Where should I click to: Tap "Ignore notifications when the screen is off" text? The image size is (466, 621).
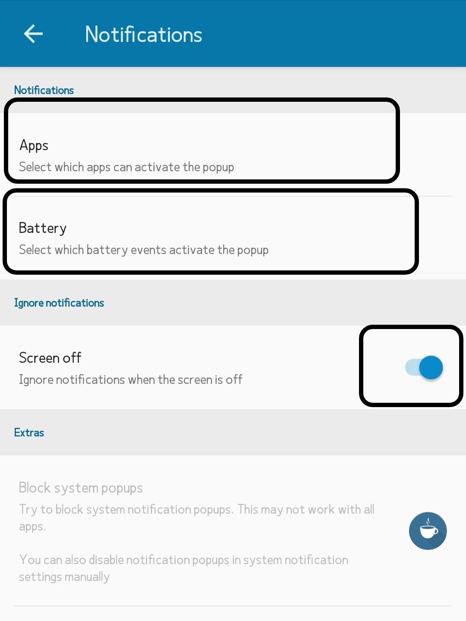[x=130, y=379]
